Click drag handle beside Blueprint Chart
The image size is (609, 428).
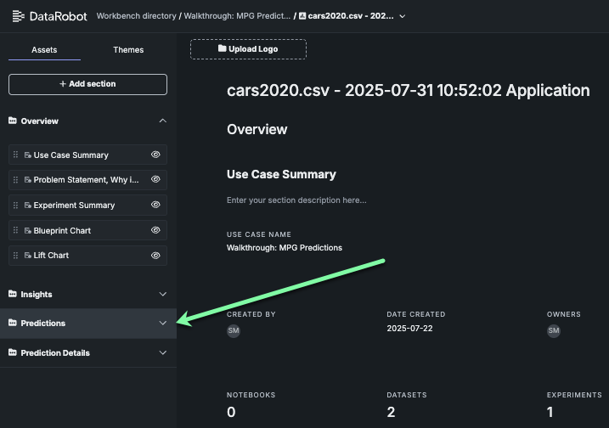pos(15,231)
